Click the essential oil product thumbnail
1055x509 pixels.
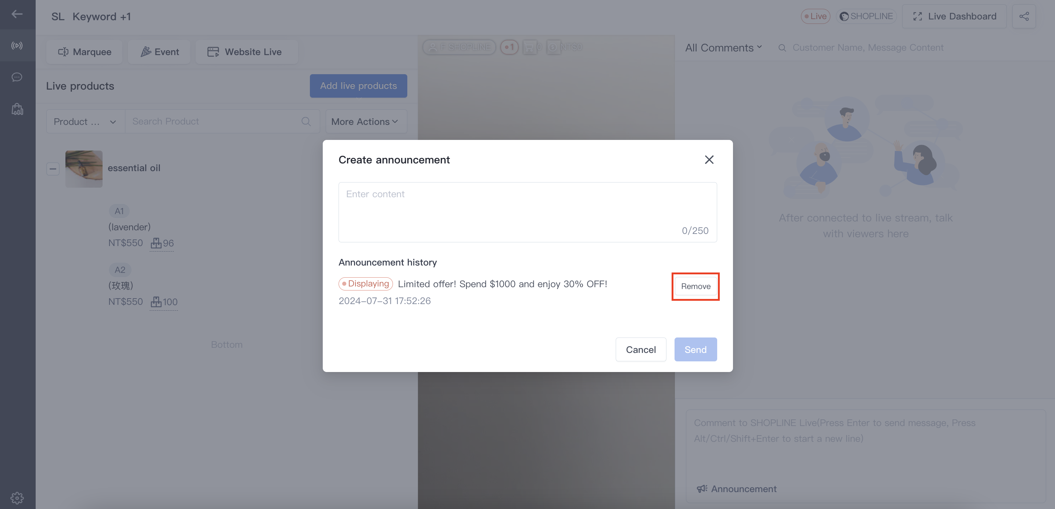pyautogui.click(x=84, y=169)
